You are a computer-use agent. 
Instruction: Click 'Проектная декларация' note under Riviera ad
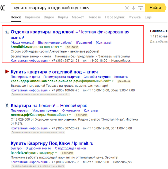40,94
